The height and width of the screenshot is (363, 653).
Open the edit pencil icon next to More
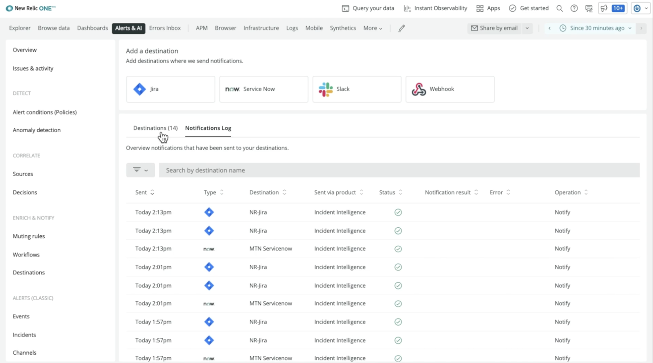click(x=401, y=28)
